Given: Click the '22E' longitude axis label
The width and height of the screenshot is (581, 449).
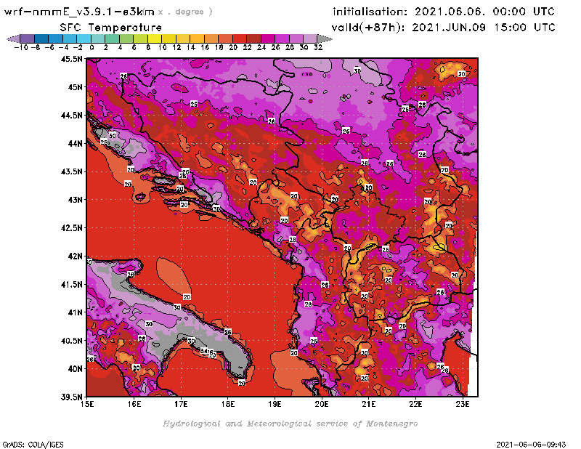Looking at the screenshot, I should [x=415, y=404].
